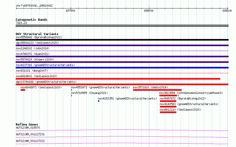This screenshot has width=236, height=147.
Task: Select the purple dgv6883n223 variant bar
Action: [122, 45]
